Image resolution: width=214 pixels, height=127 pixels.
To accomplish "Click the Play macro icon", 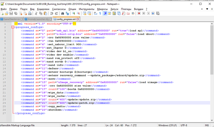I will (149, 14).
